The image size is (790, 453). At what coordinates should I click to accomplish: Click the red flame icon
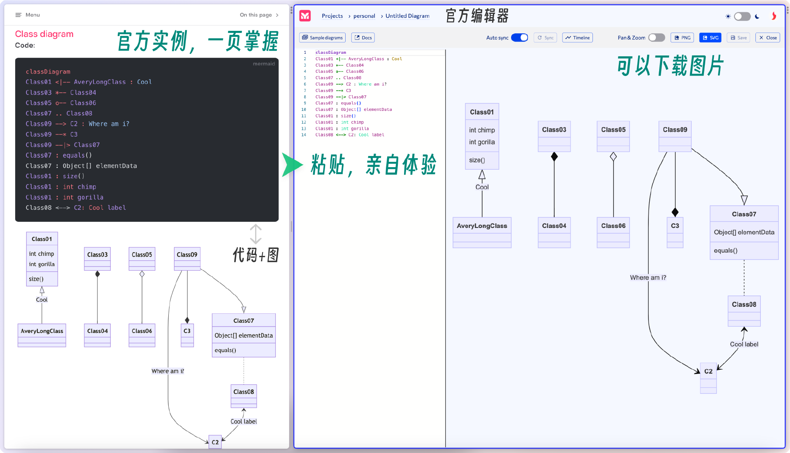[x=774, y=16]
